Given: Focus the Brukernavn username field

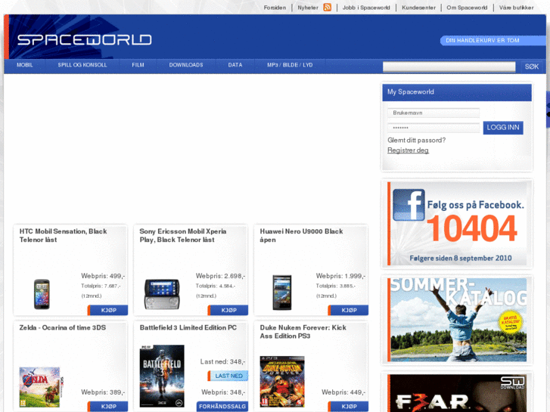Looking at the screenshot, I should (433, 113).
